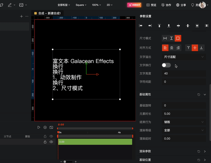Screen dimensions: 211x163
Task: Open the 2D view mode dropdown
Action: click(x=109, y=5)
